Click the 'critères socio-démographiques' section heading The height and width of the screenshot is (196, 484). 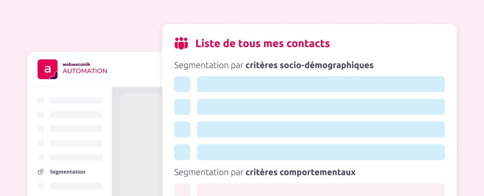click(273, 65)
